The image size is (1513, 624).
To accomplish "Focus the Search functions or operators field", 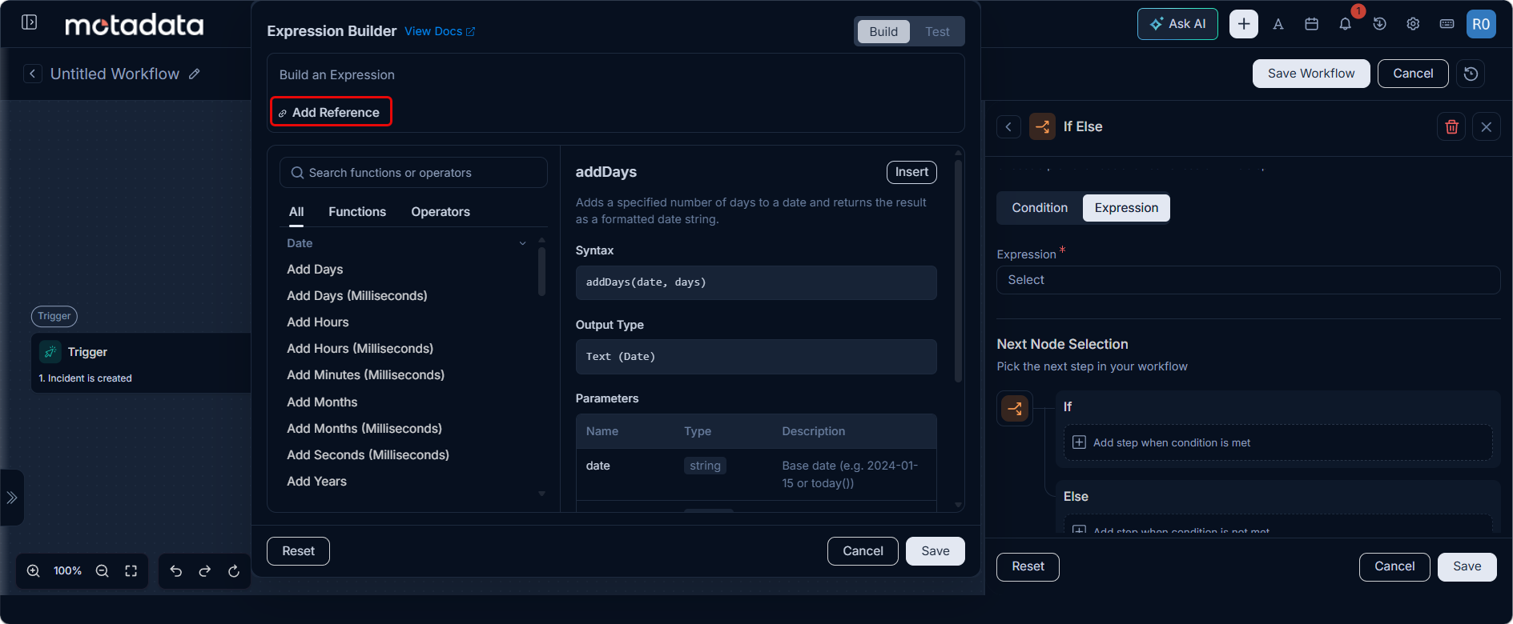I will tap(413, 173).
